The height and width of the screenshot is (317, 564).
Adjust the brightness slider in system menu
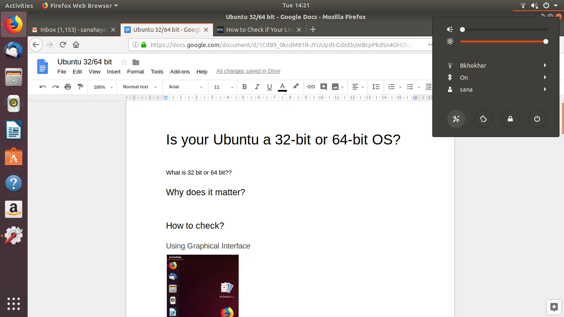(x=504, y=41)
